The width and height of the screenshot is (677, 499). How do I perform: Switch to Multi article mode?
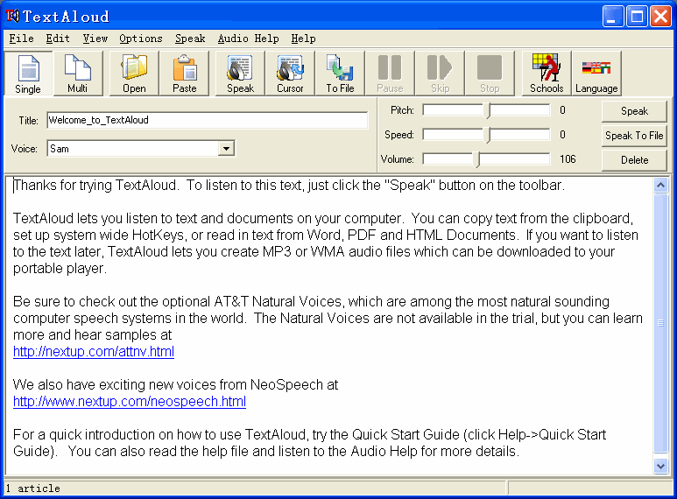click(x=78, y=74)
